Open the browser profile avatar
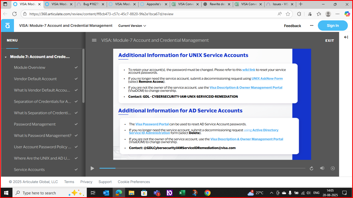Image resolution: width=353 pixels, height=198 pixels. click(x=328, y=14)
